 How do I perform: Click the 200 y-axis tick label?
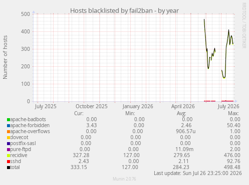pos(26,66)
